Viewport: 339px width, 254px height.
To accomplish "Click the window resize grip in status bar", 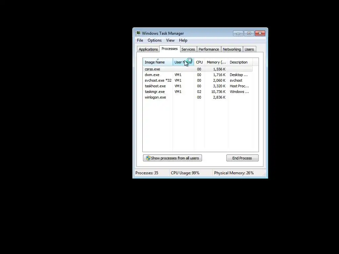I will (264, 174).
